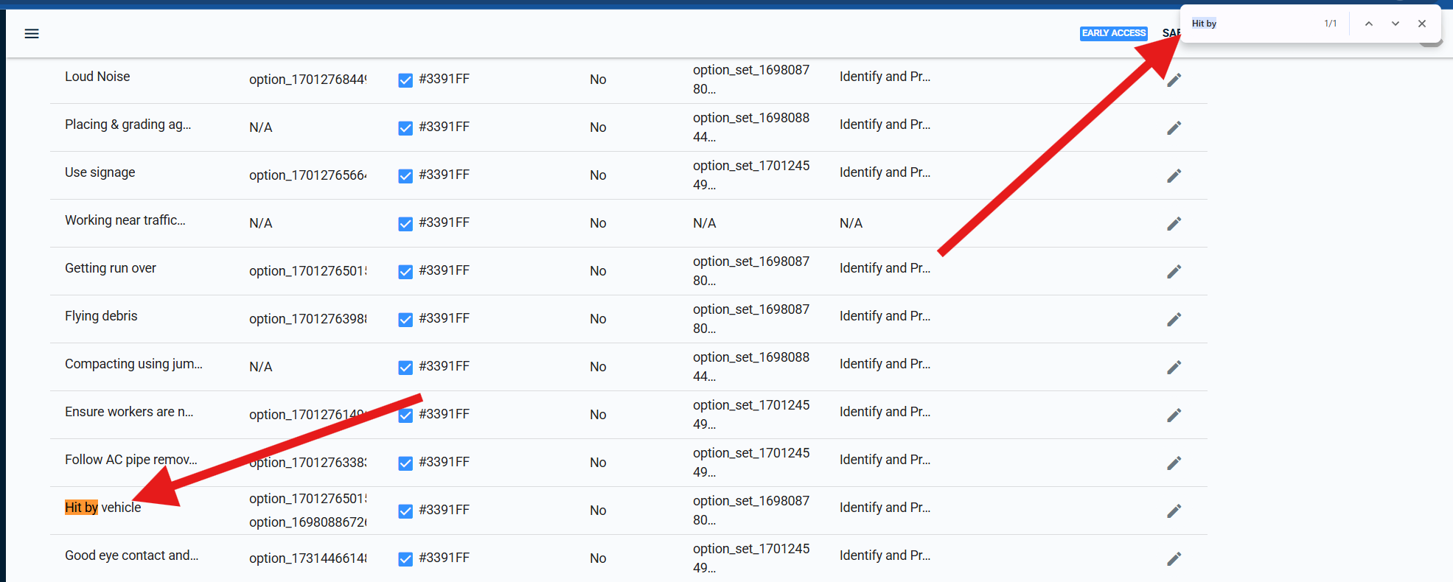Edit the Loud Noise row
1453x582 pixels.
coord(1174,80)
